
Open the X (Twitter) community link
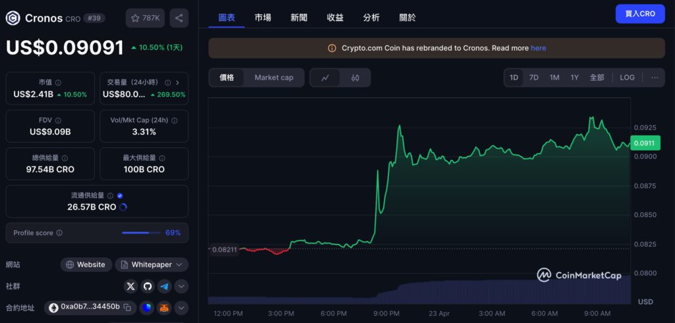tap(131, 286)
